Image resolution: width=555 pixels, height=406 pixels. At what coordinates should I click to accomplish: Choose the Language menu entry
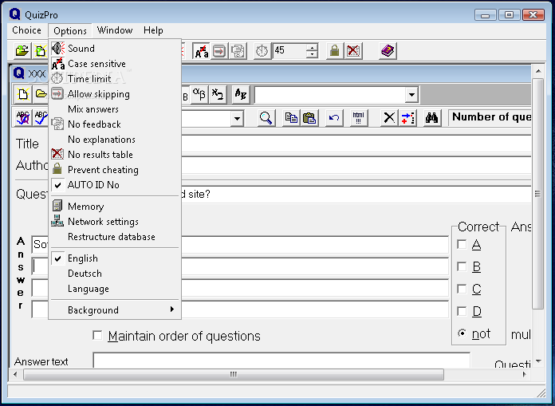pyautogui.click(x=115, y=289)
